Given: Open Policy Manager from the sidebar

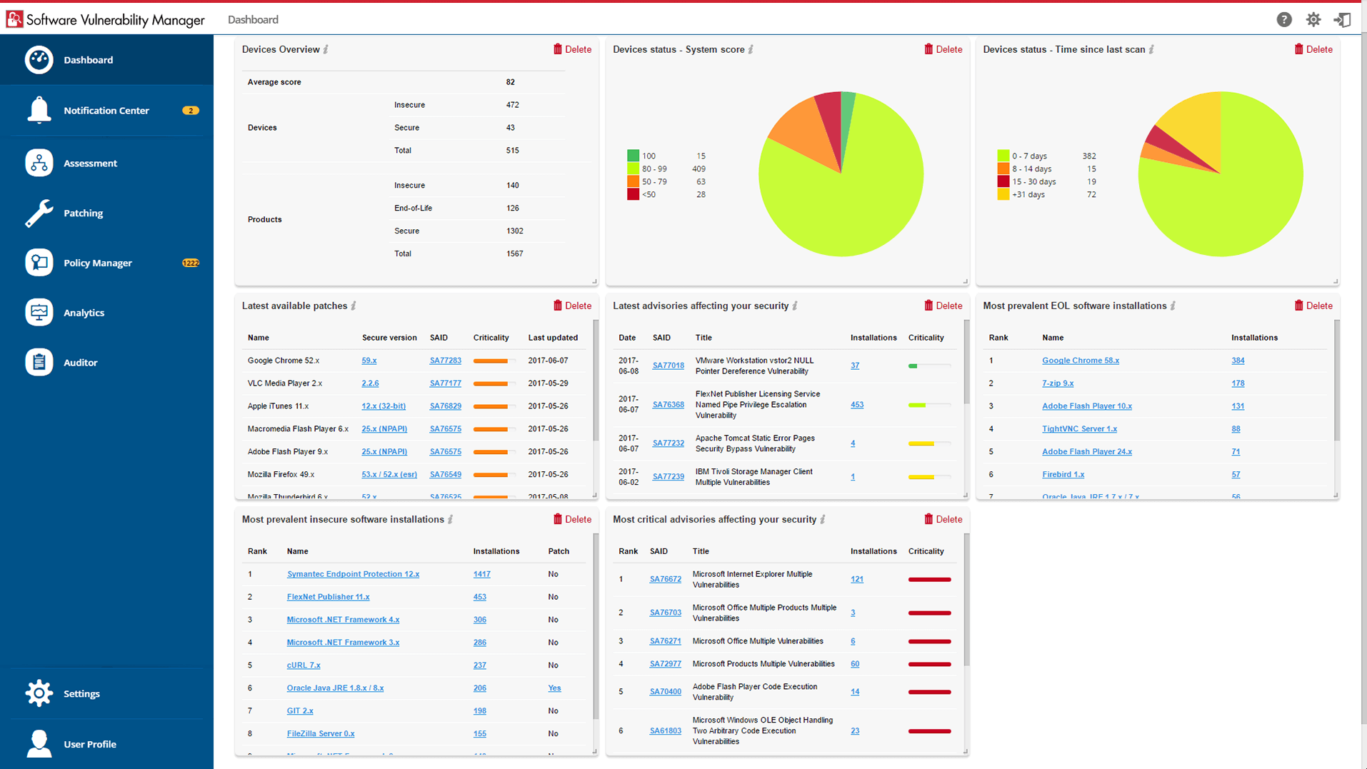Looking at the screenshot, I should click(97, 263).
